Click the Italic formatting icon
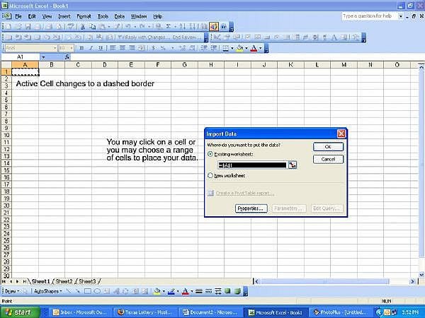The image size is (425, 318). [91, 48]
